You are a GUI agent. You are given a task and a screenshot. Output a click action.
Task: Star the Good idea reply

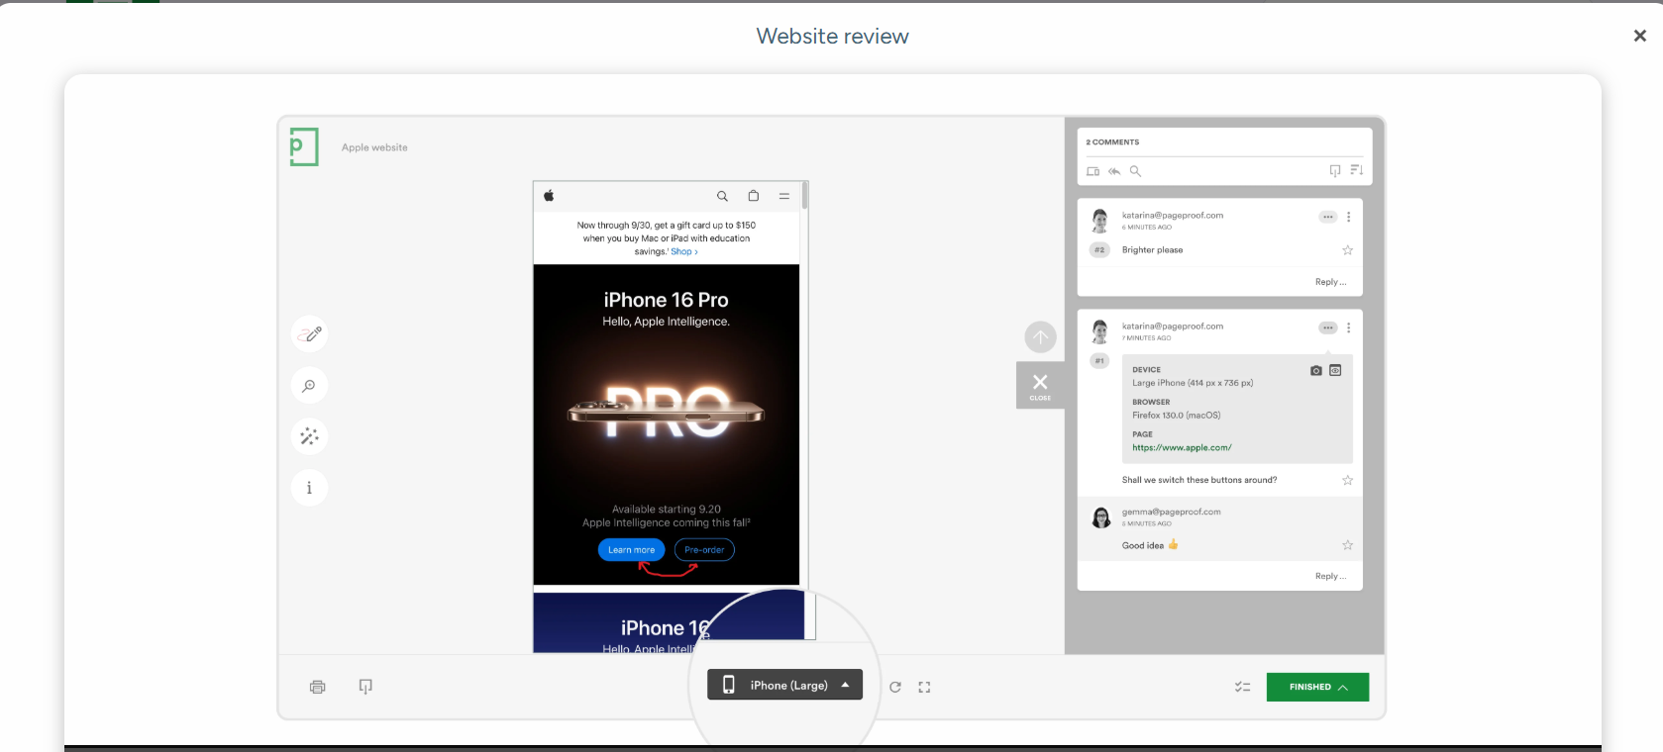[x=1347, y=545]
